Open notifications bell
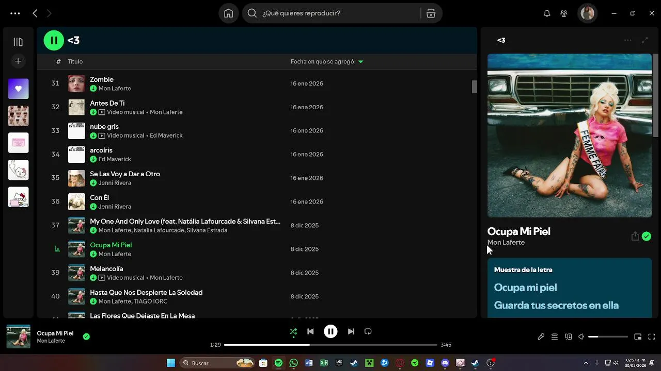Image resolution: width=661 pixels, height=371 pixels. pyautogui.click(x=547, y=13)
